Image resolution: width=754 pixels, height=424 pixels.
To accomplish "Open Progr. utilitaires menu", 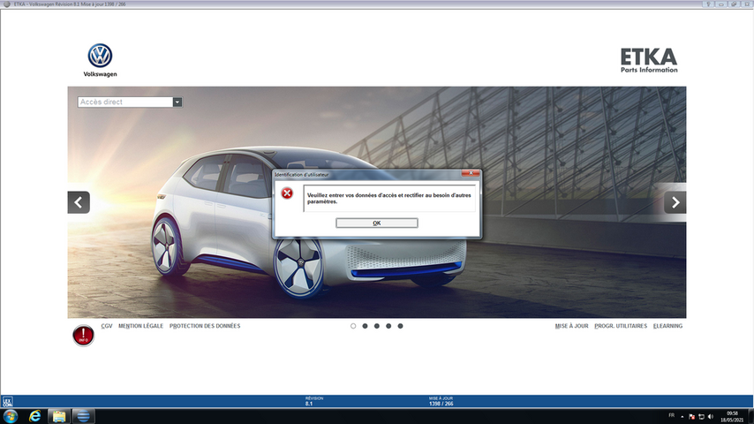I will (x=621, y=326).
